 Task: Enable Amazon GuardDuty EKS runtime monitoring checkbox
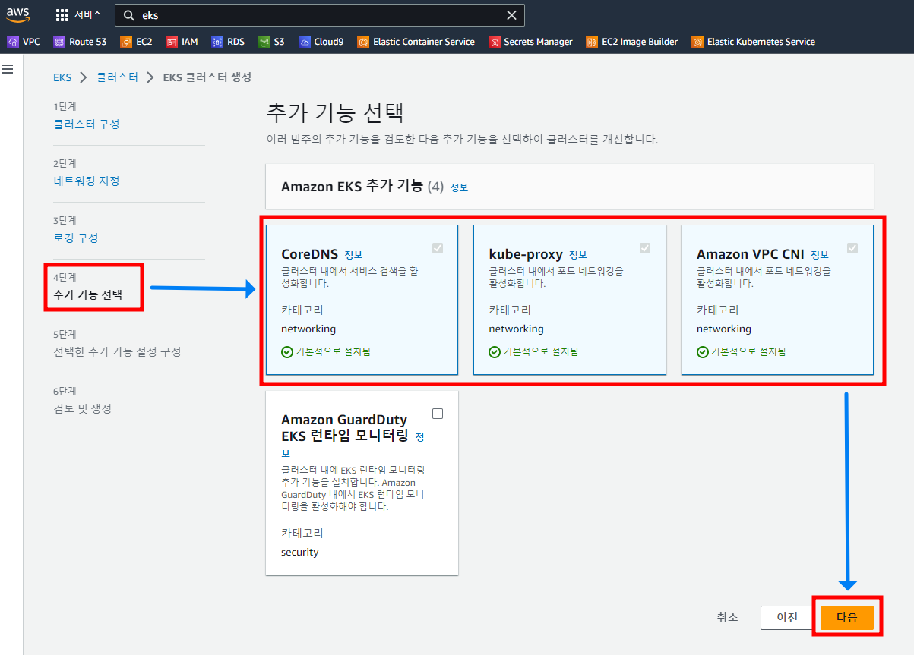click(438, 414)
